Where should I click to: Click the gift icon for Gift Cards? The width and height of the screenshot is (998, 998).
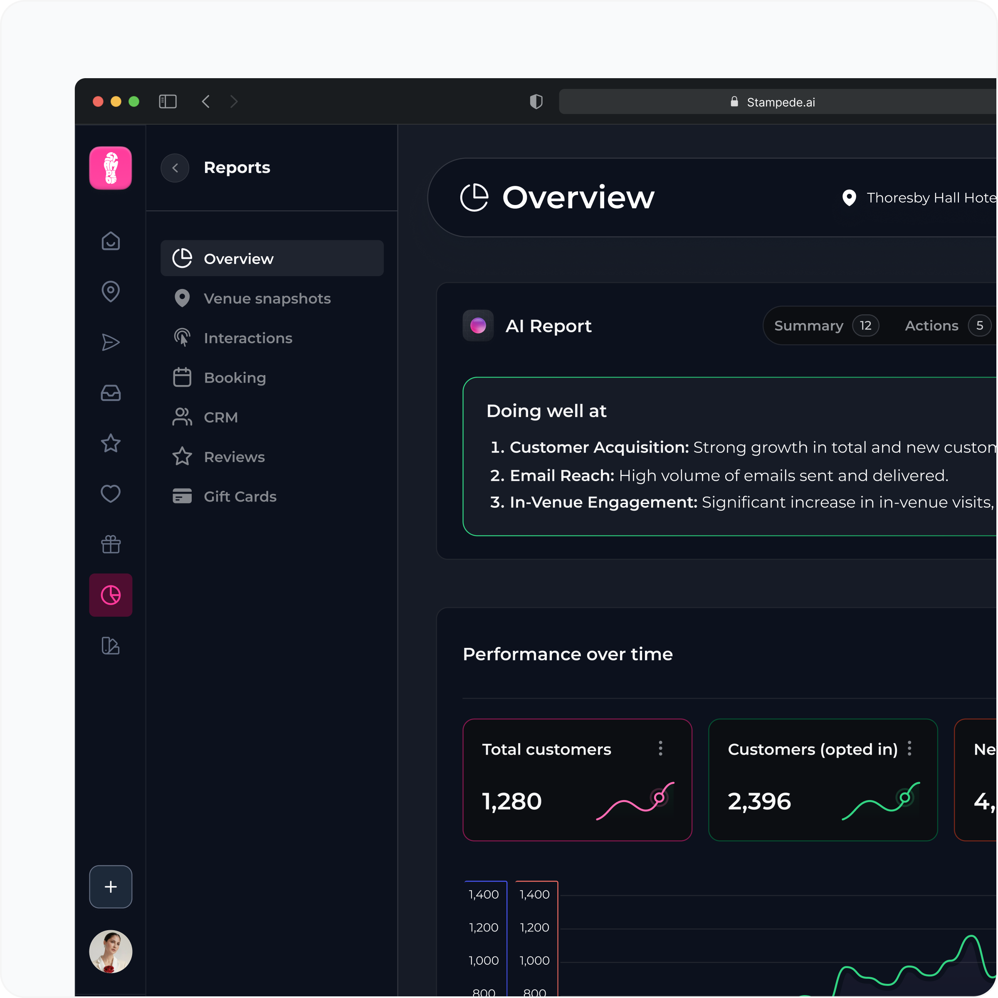tap(111, 544)
